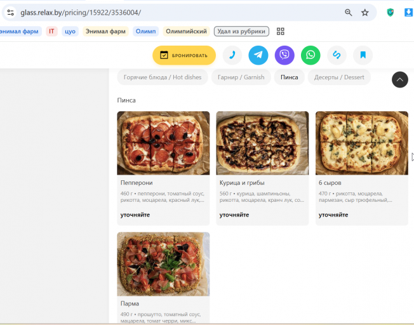Bookmark this page with the star icon
The image size is (414, 325).
(365, 13)
